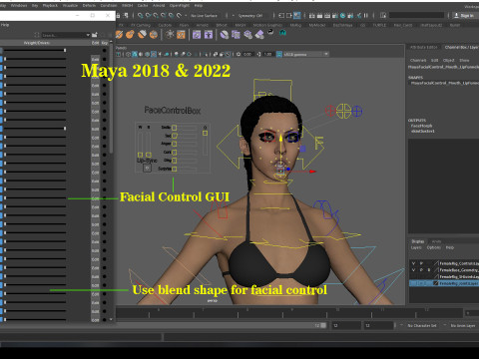Select FaceMorph under OUTPUTS
The width and height of the screenshot is (479, 359).
click(421, 126)
